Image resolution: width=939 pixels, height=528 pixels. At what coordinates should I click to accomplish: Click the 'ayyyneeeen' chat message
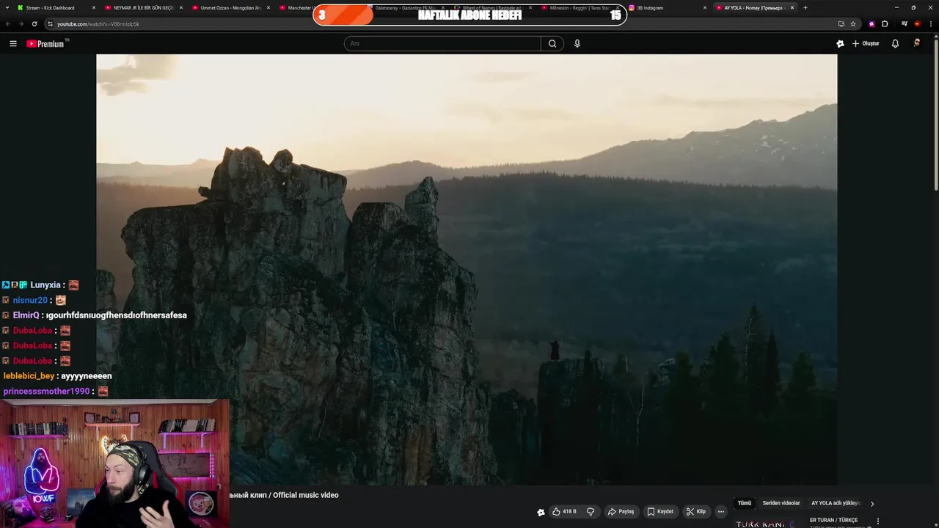(x=87, y=376)
